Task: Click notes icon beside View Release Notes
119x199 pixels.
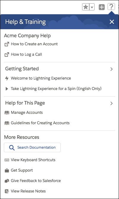Action: (x=7, y=191)
